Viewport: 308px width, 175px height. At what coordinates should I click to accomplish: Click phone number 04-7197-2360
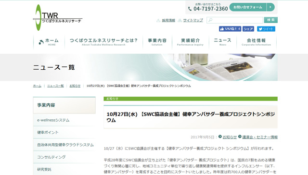(x=211, y=9)
